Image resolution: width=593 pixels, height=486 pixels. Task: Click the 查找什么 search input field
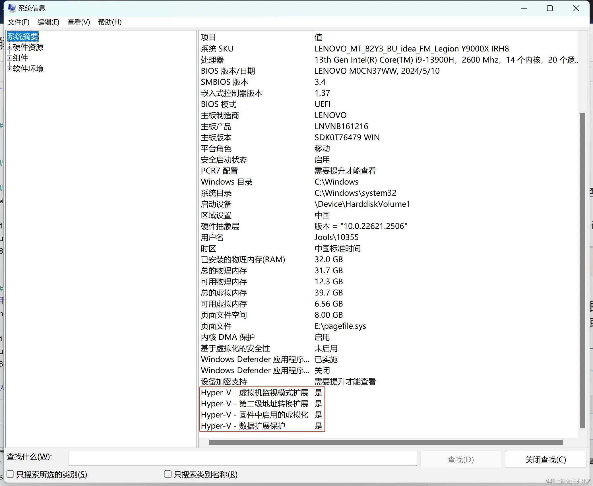(x=242, y=458)
